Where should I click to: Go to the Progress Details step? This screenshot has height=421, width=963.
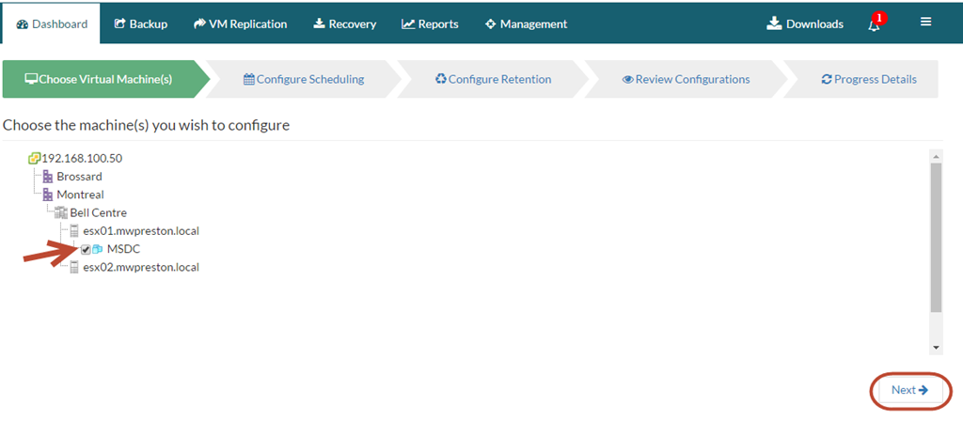coord(868,79)
